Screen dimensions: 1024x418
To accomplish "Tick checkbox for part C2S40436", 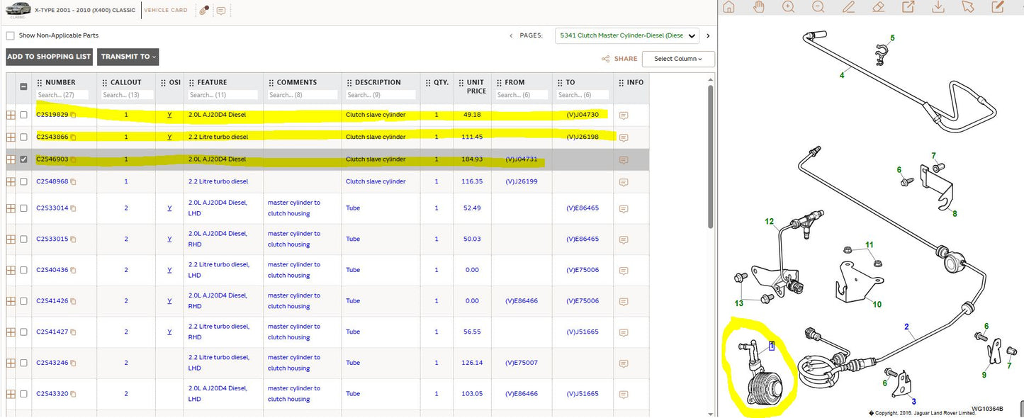I will point(23,270).
